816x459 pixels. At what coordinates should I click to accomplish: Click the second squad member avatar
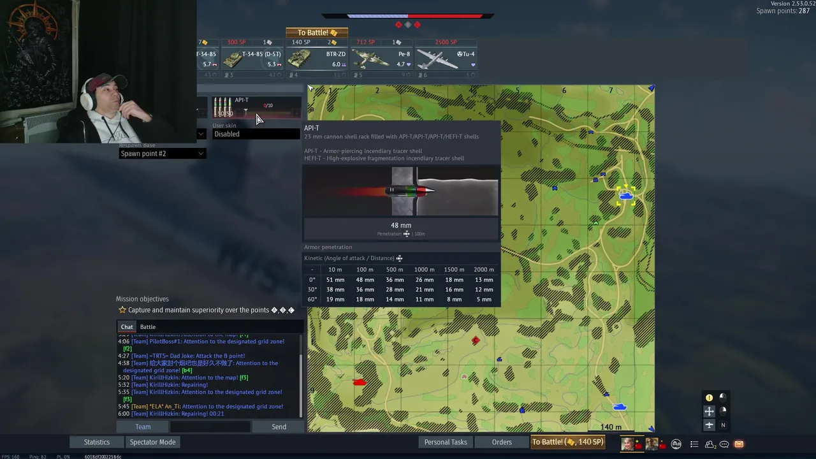(652, 444)
